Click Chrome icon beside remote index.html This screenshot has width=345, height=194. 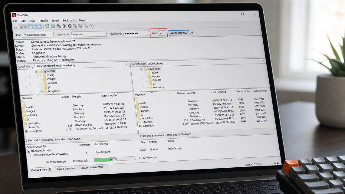point(140,126)
